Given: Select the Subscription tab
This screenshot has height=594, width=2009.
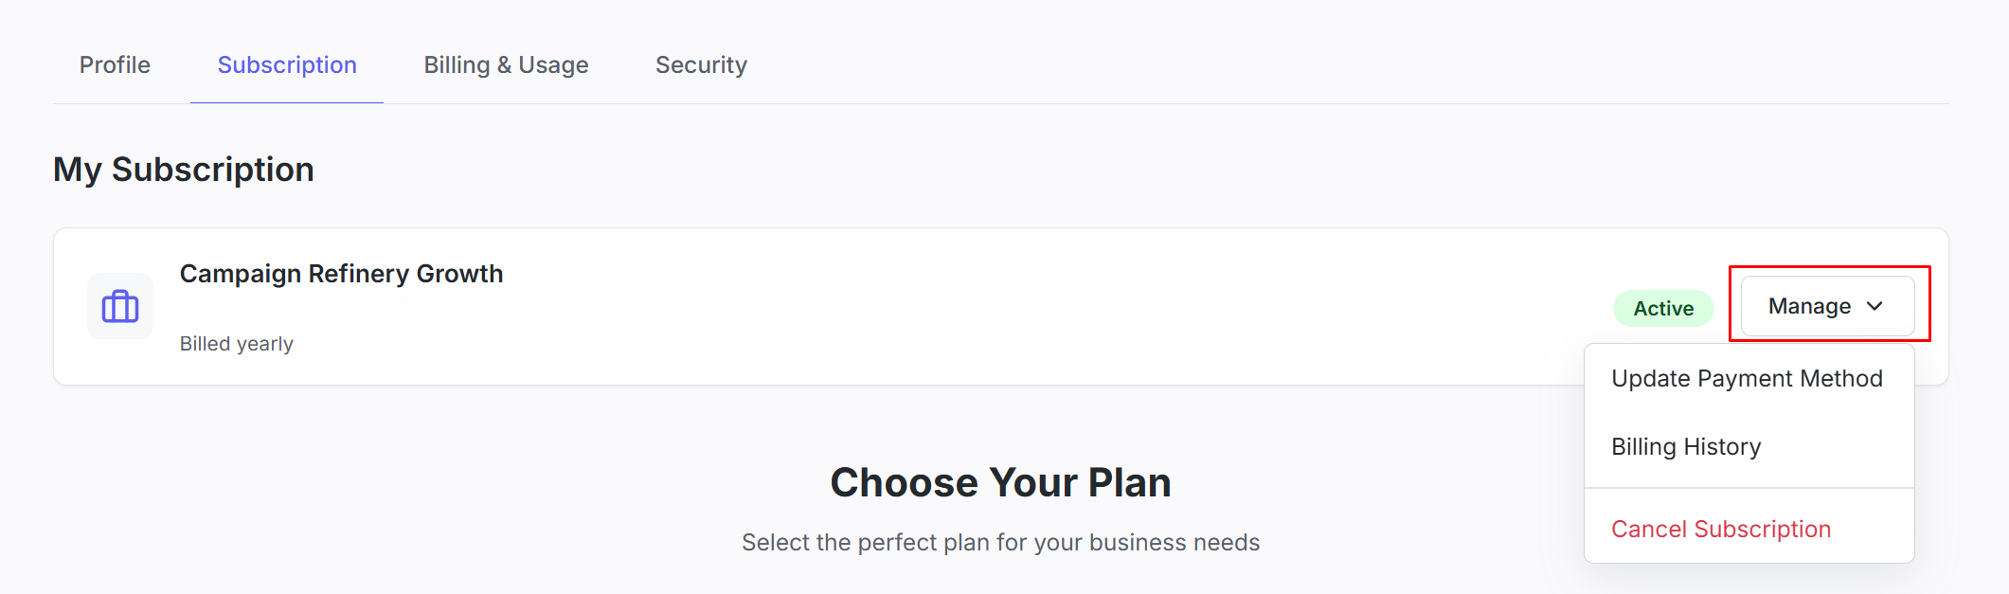Looking at the screenshot, I should click(287, 64).
